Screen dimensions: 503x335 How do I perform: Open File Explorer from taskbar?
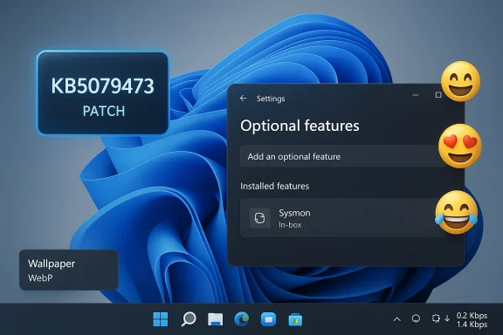[x=215, y=319]
